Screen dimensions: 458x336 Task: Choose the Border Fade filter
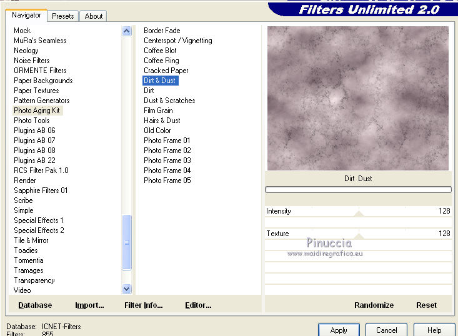coord(162,31)
